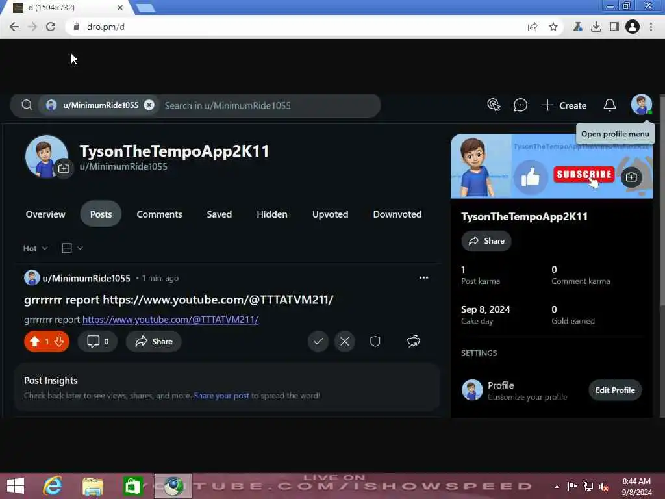Open the advertise cursor icon
The width and height of the screenshot is (665, 499).
click(x=494, y=105)
